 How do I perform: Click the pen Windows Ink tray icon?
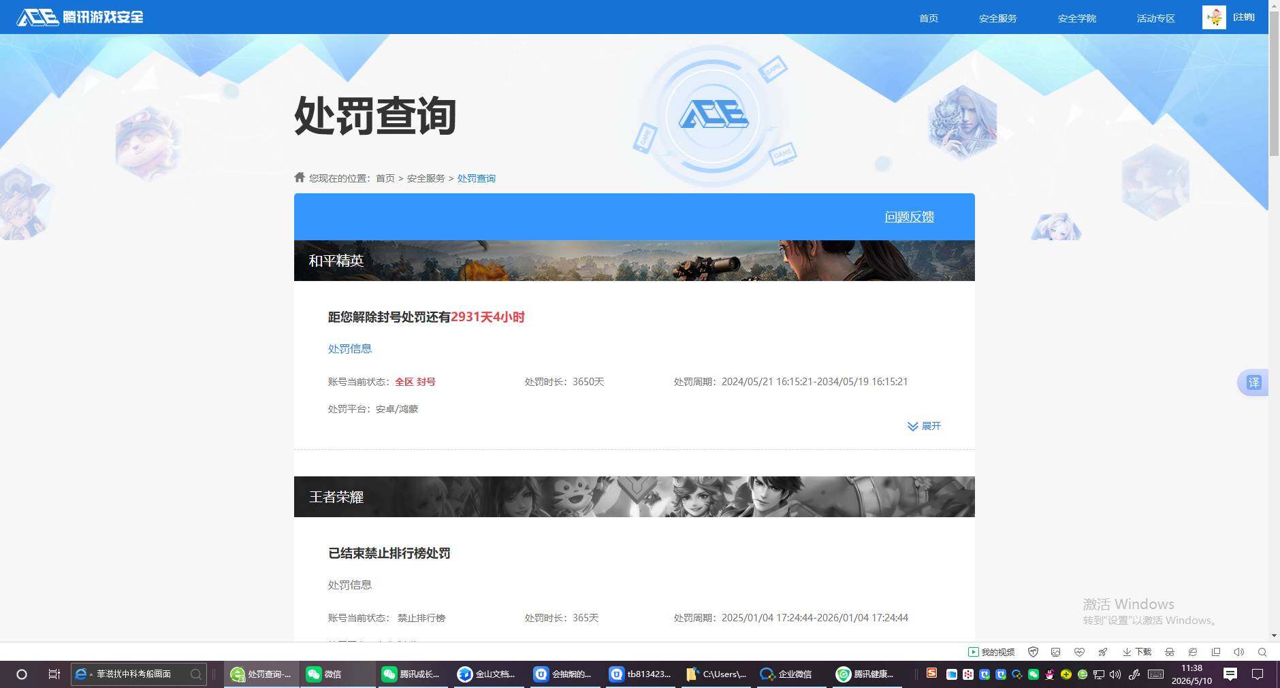click(1134, 674)
